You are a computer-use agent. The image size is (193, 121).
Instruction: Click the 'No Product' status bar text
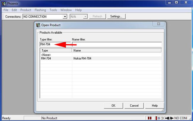[49, 118]
